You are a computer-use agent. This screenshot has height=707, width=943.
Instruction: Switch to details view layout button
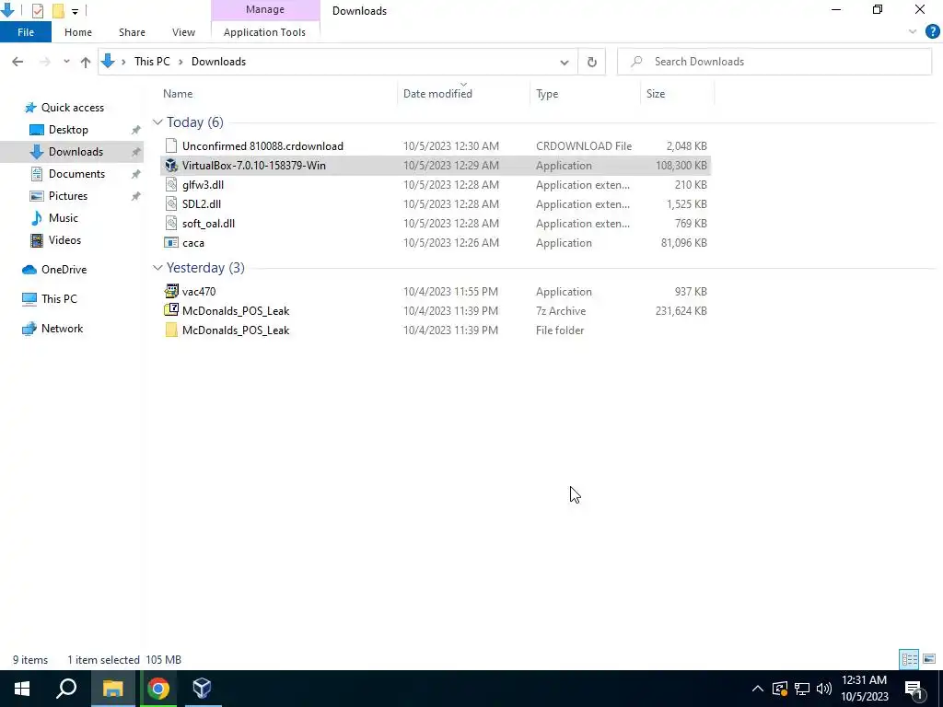(x=909, y=659)
